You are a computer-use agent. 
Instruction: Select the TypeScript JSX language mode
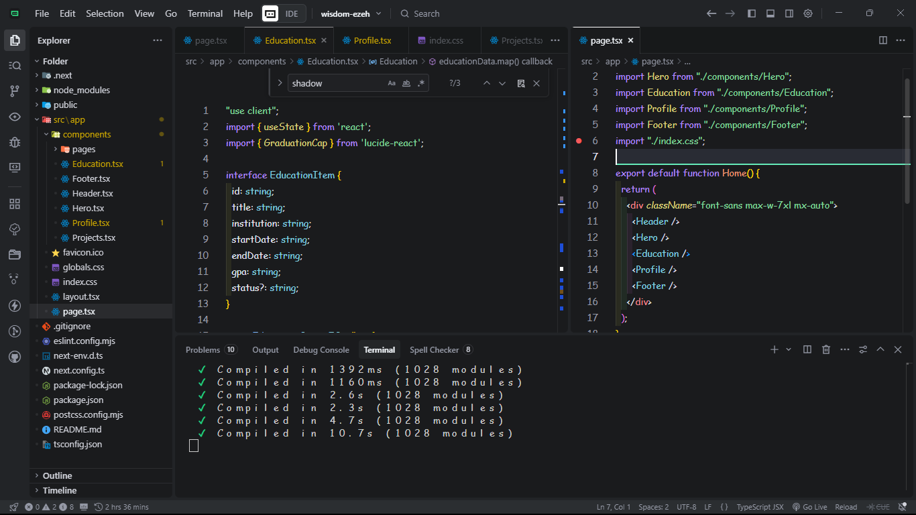click(x=760, y=506)
